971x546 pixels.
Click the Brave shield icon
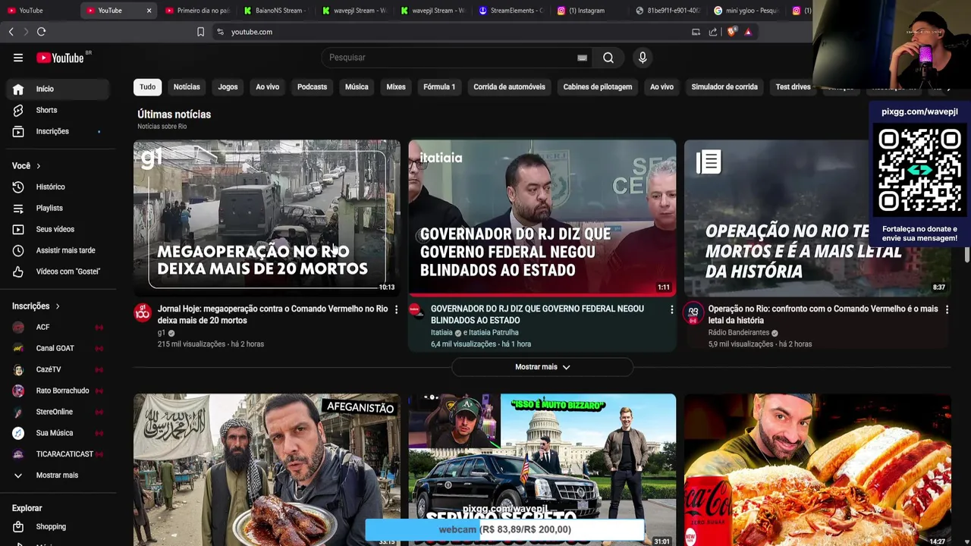[731, 32]
